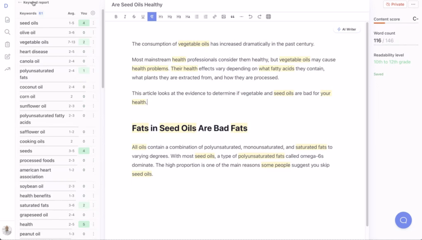The height and width of the screenshot is (240, 422).
Task: Undo the last edit
Action: pos(250,16)
